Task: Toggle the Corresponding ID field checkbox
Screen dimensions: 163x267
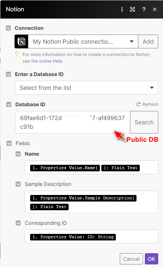Action: pyautogui.click(x=18, y=223)
